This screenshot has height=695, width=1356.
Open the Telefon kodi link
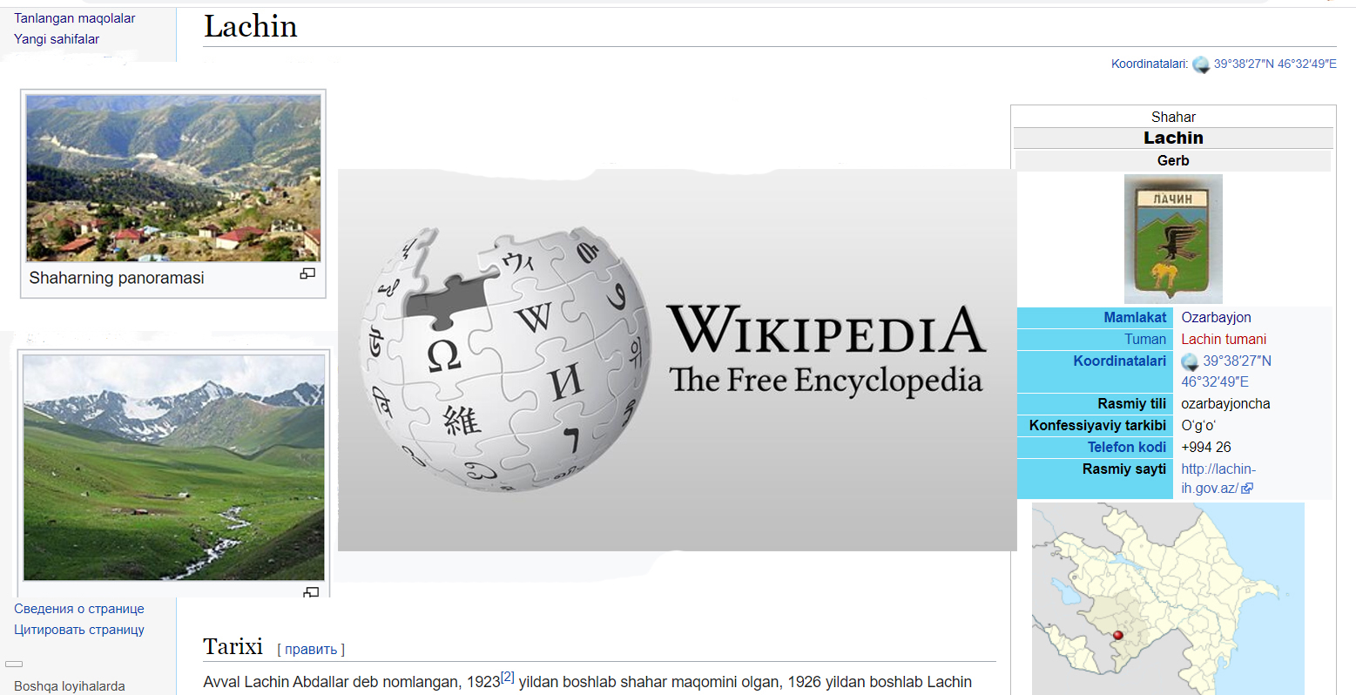click(x=1126, y=447)
